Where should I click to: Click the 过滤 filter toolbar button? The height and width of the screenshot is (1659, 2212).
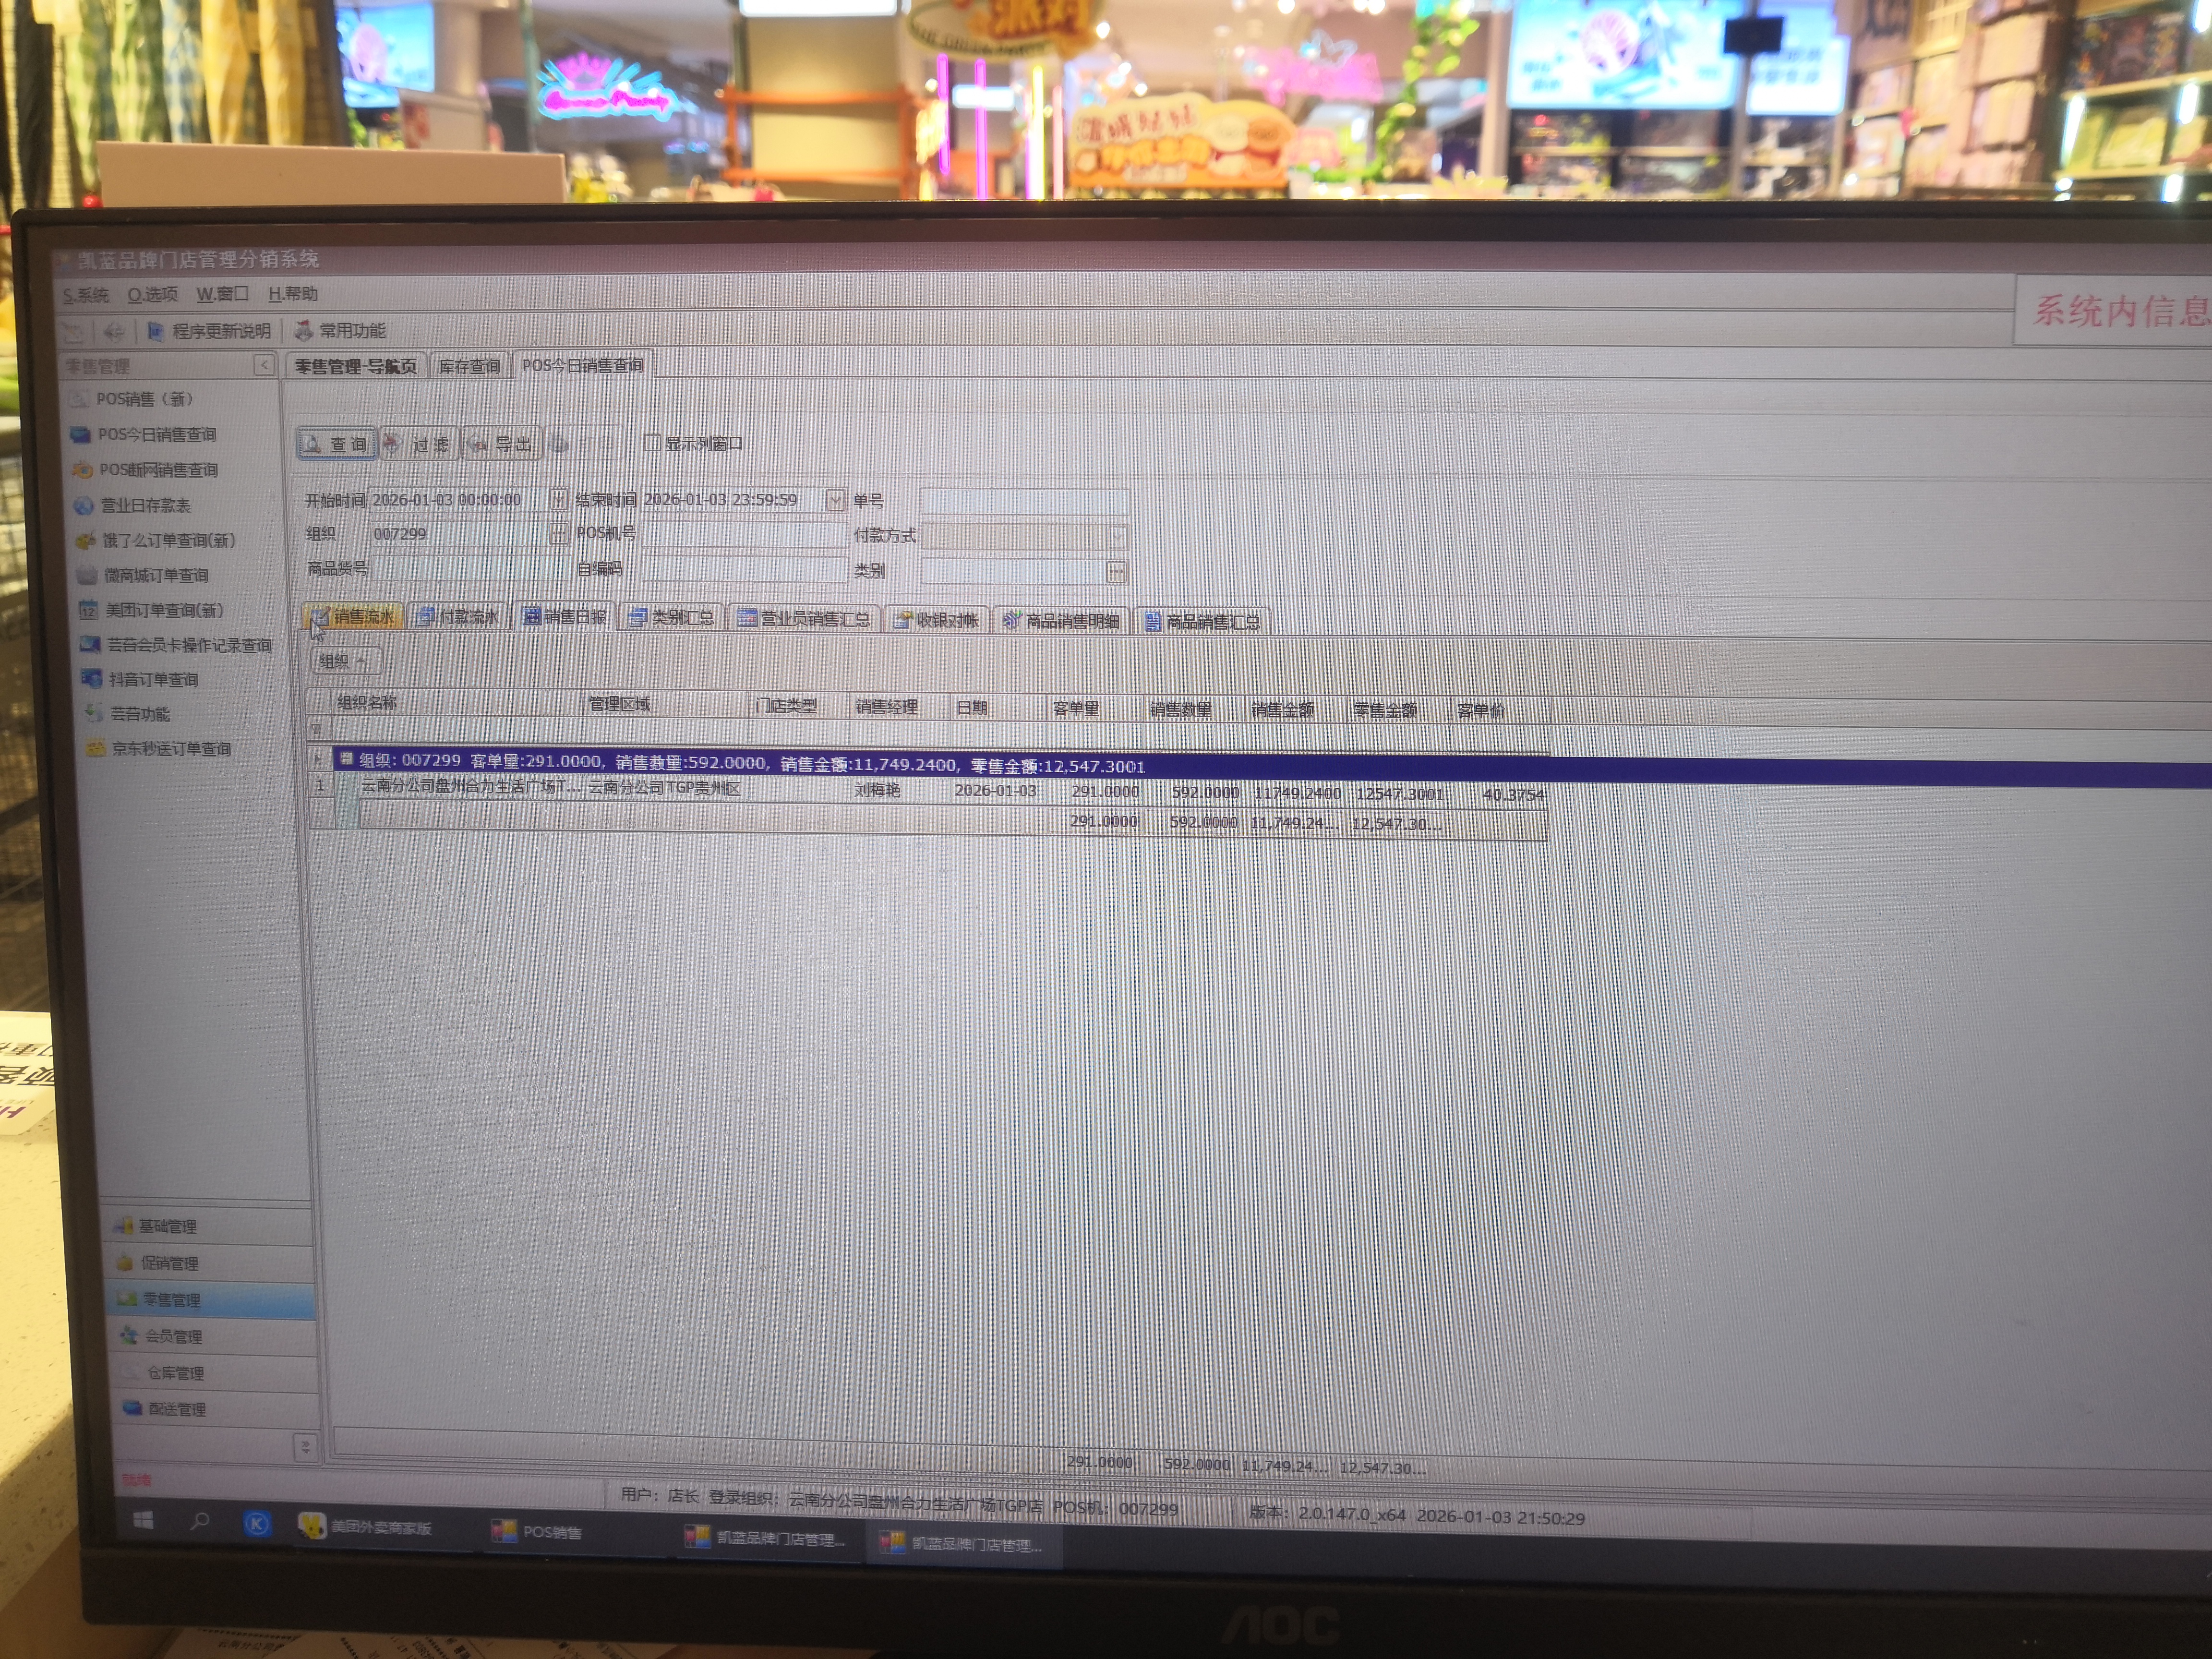click(419, 444)
